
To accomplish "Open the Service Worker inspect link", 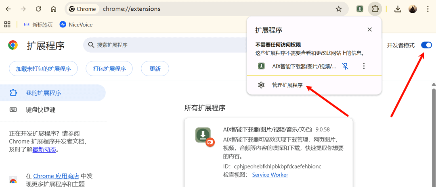I will pos(270,175).
